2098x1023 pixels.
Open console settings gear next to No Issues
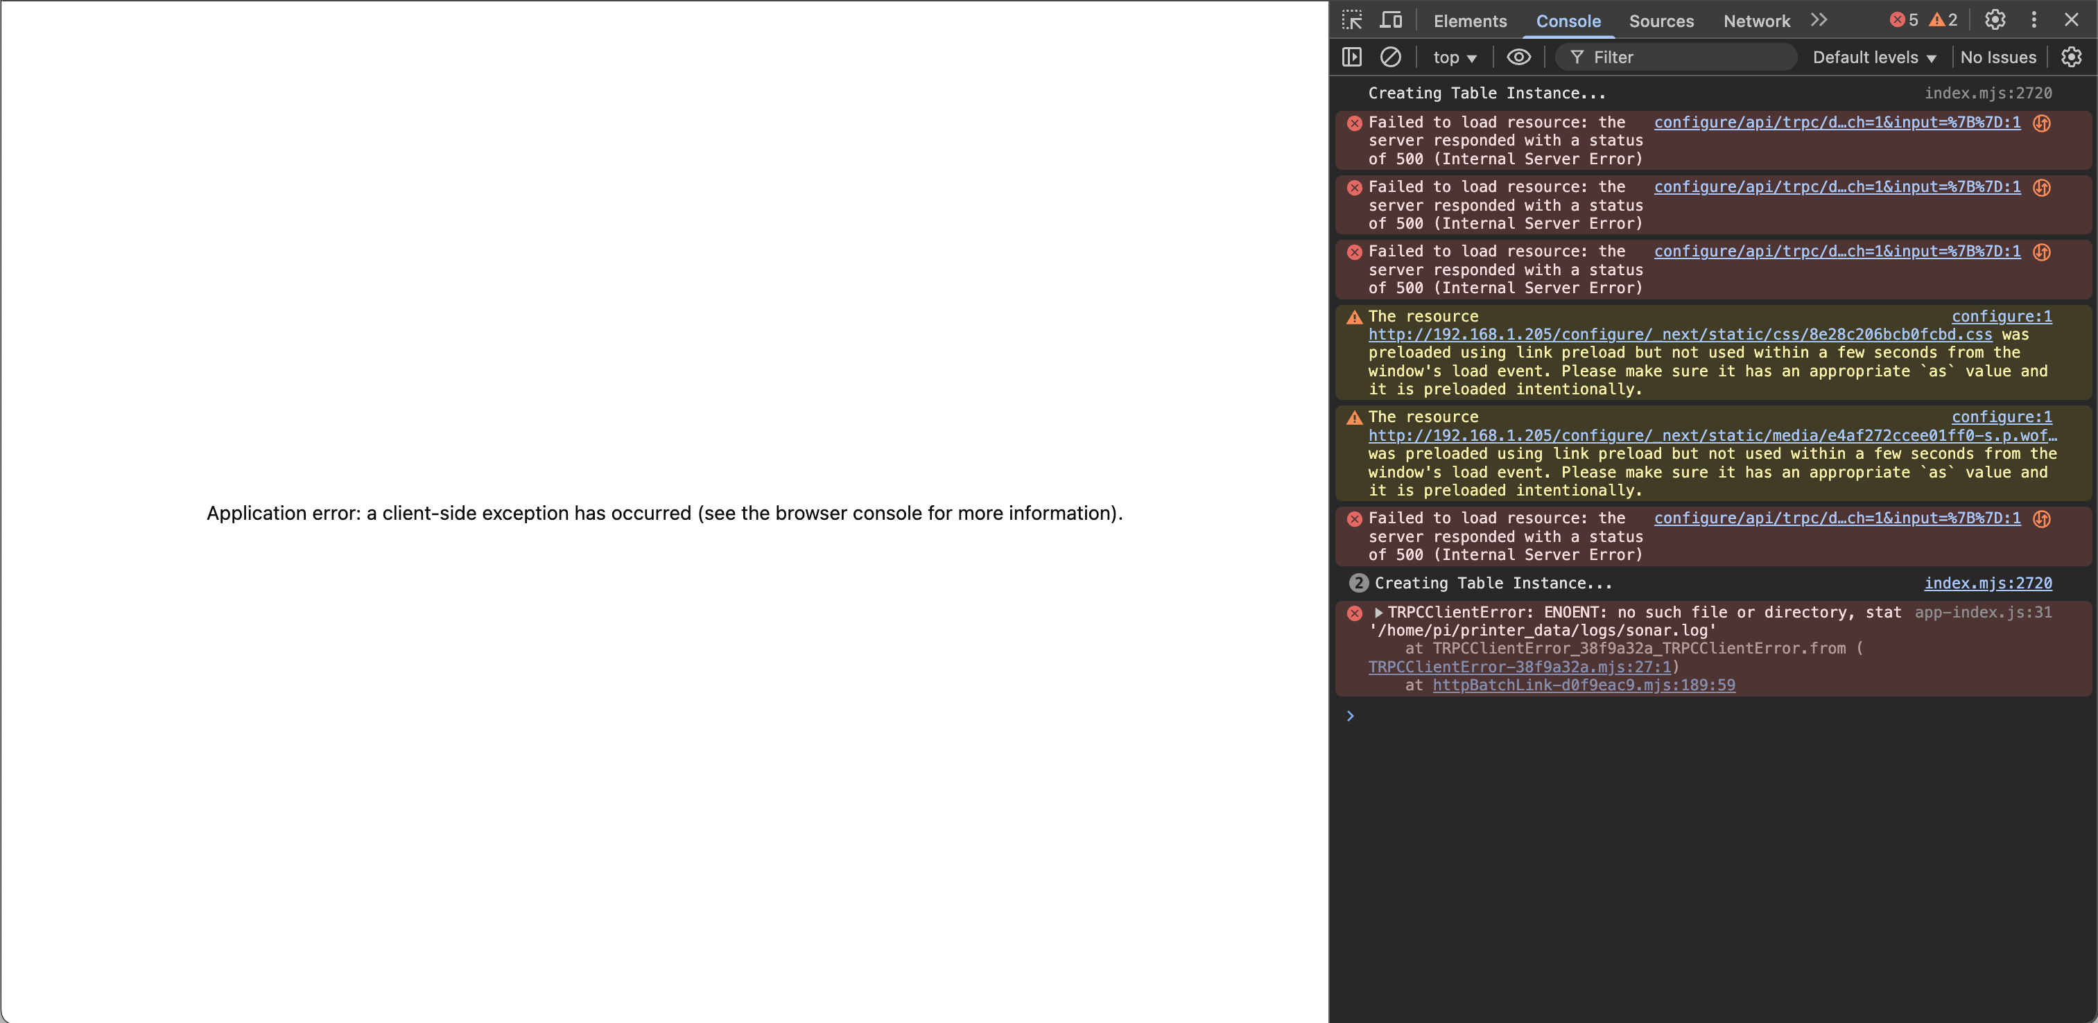(x=2071, y=57)
